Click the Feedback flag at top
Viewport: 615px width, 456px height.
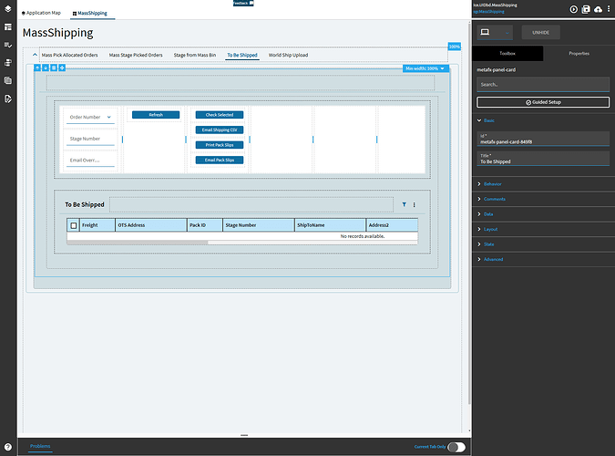click(243, 3)
